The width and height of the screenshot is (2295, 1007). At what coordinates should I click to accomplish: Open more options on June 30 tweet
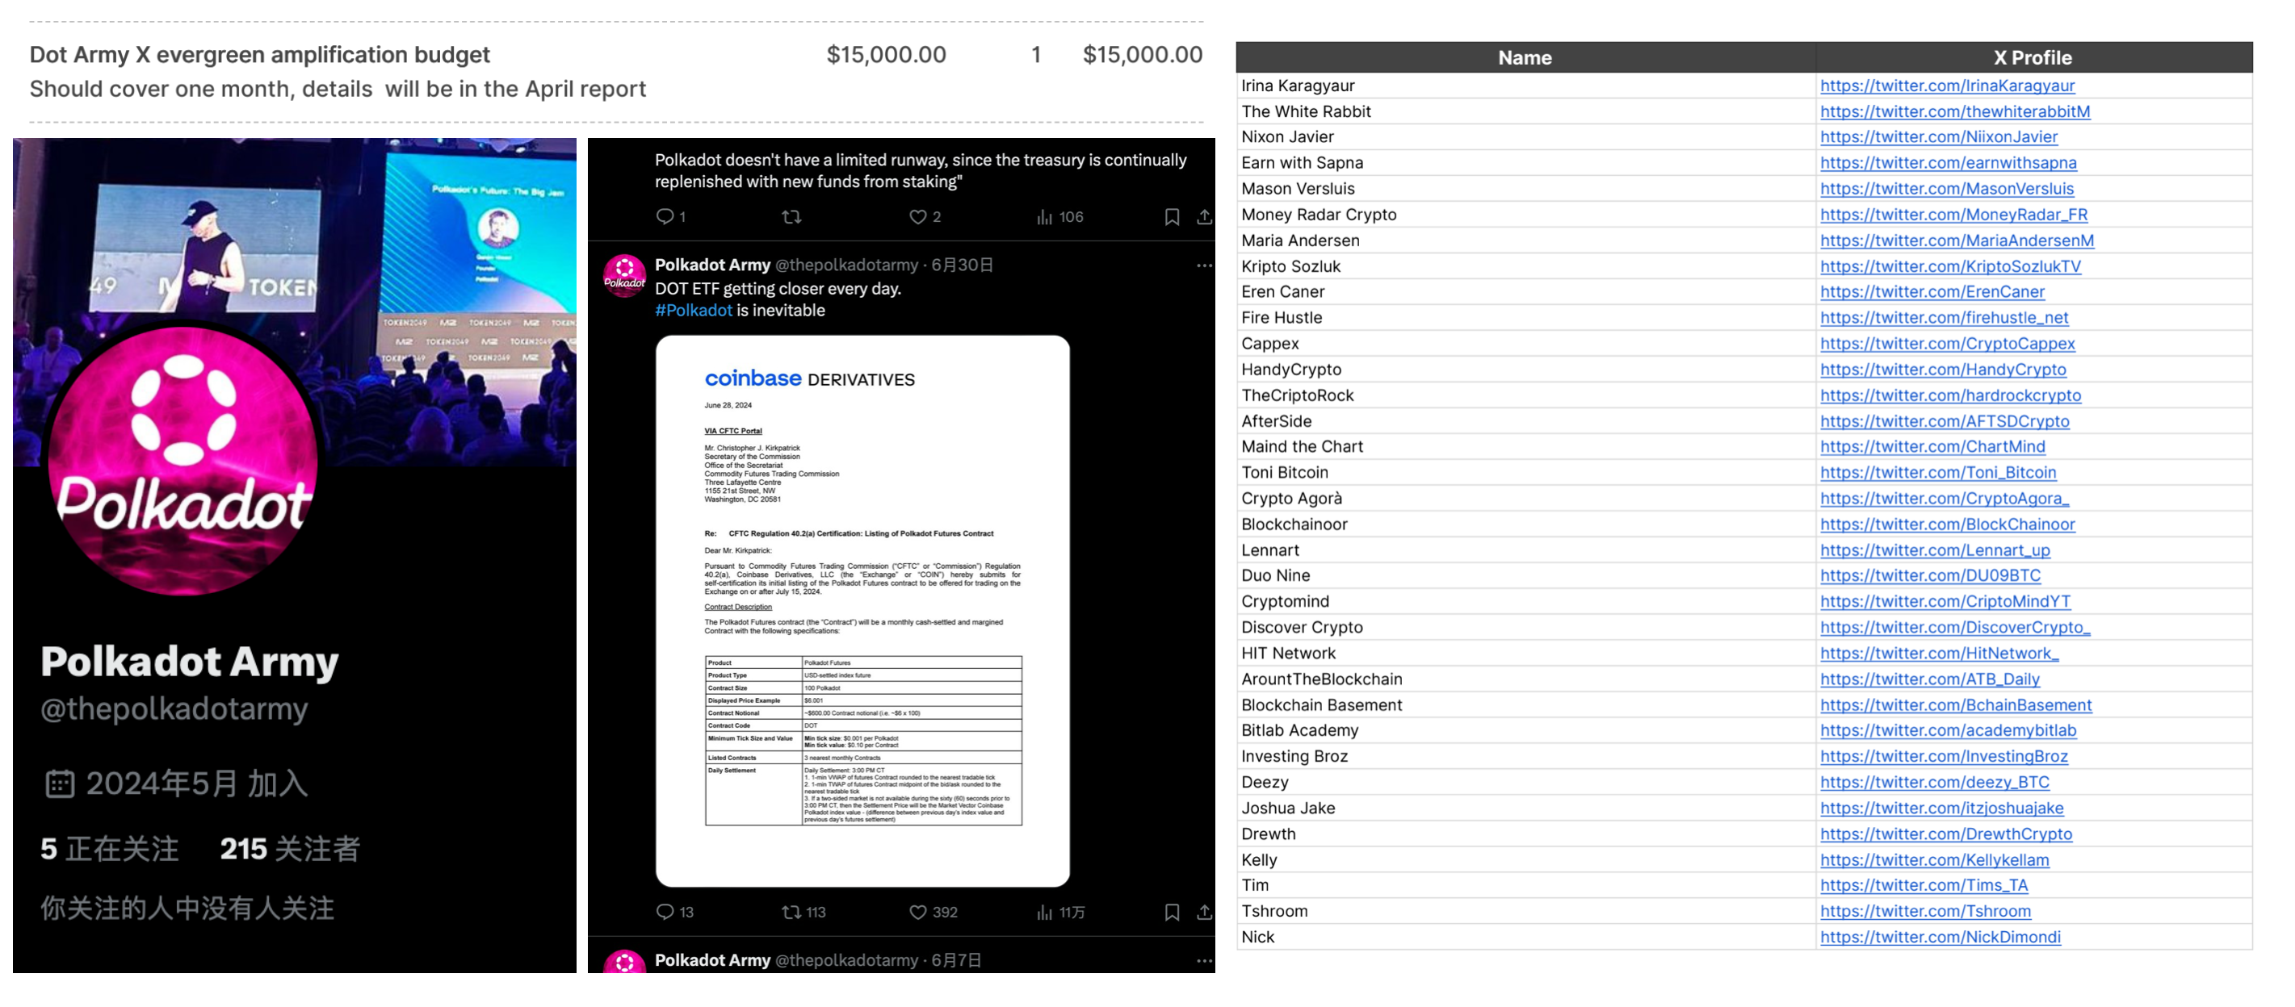coord(1204,265)
